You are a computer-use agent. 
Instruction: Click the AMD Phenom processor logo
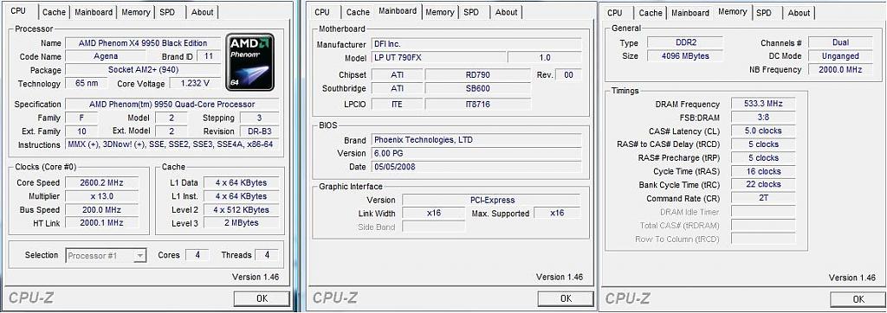250,62
